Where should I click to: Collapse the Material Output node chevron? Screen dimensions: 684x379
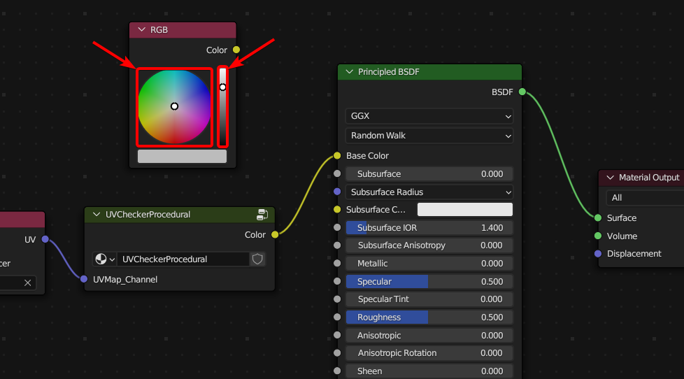(x=611, y=177)
